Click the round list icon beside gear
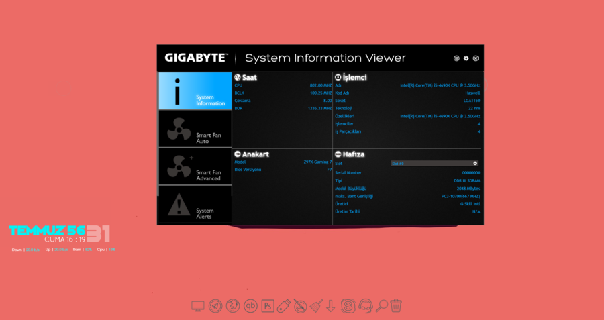604x320 pixels. point(456,58)
